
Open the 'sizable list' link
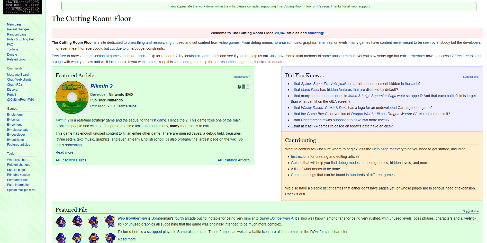[319, 188]
